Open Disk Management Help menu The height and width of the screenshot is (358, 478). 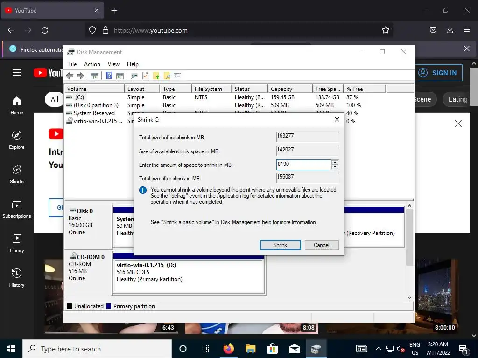coord(133,64)
